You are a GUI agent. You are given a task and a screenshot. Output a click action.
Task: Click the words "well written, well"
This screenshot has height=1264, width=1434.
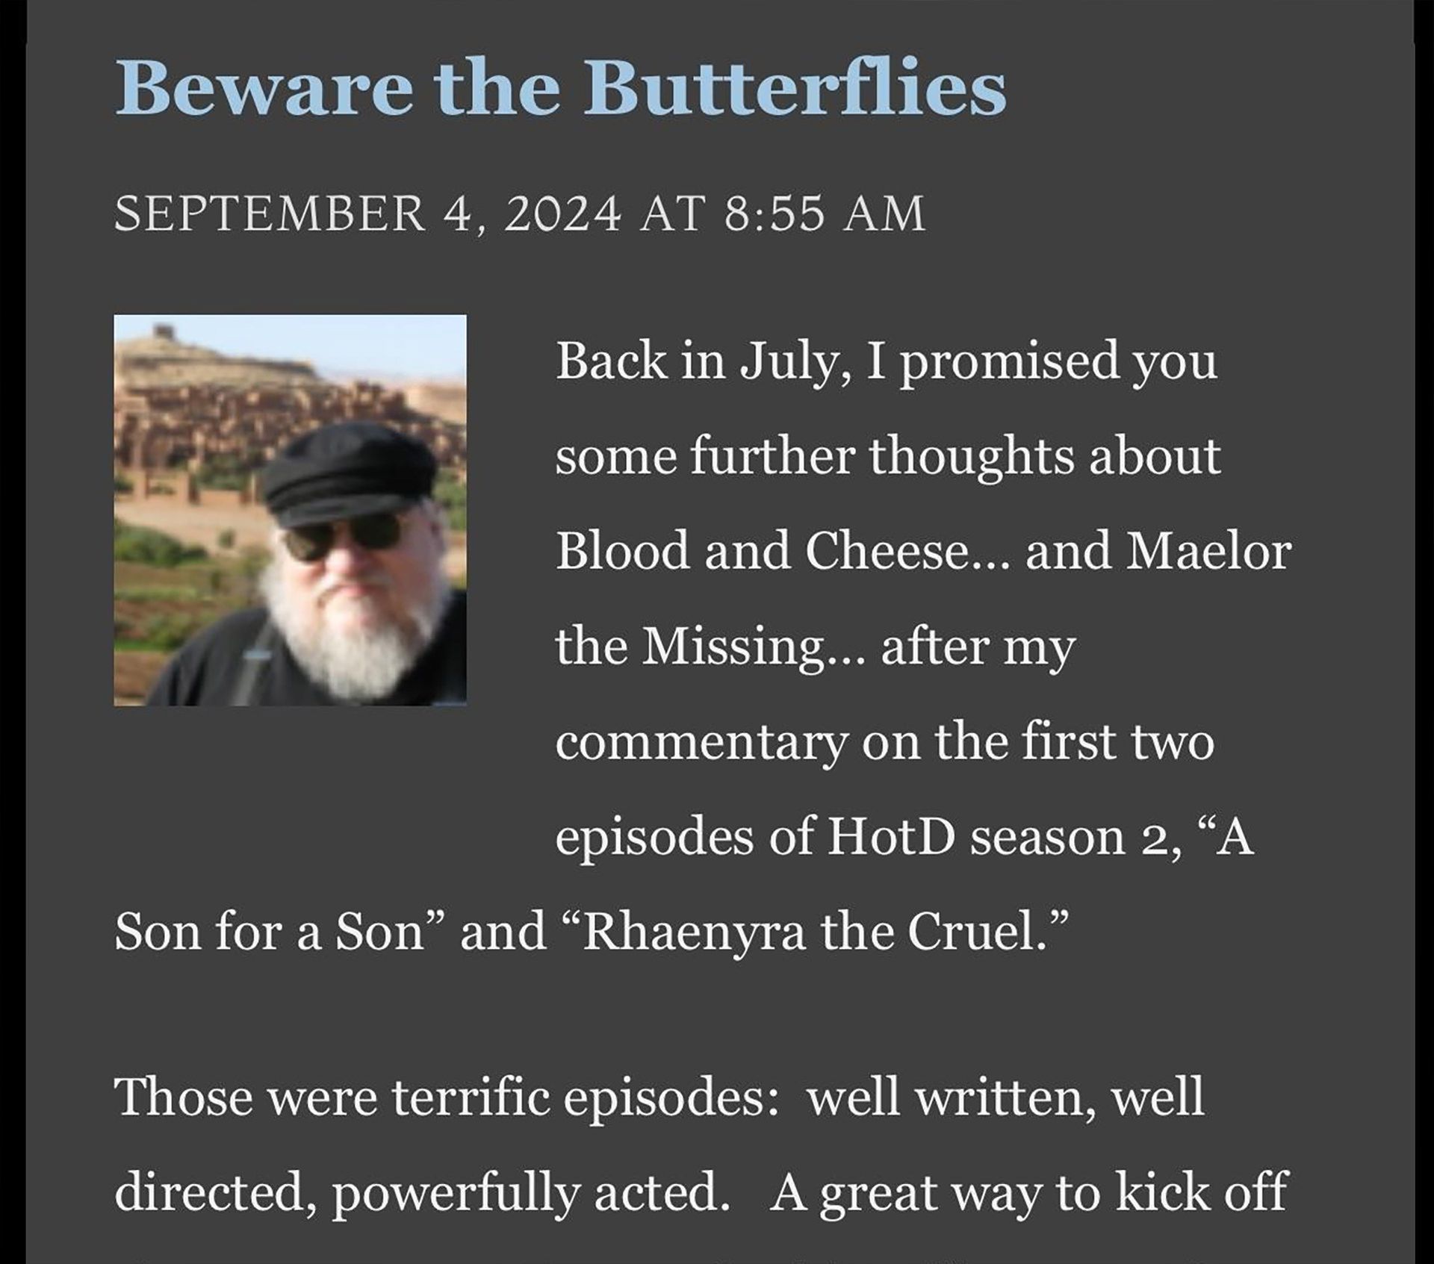(1006, 1099)
